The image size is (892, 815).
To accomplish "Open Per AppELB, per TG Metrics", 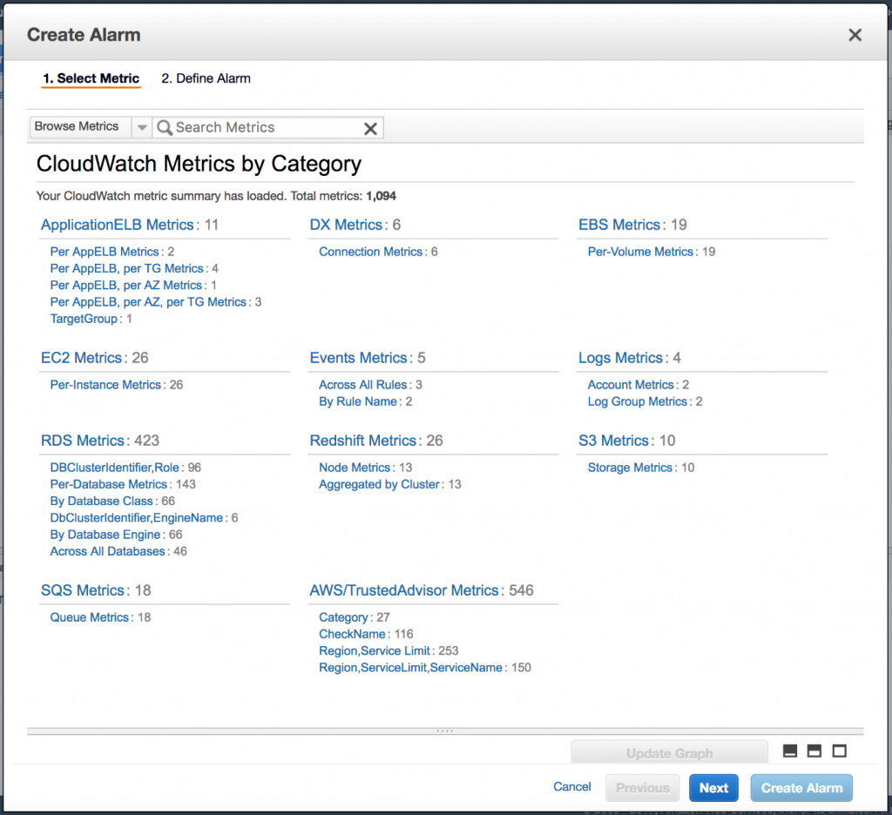I will [x=126, y=268].
